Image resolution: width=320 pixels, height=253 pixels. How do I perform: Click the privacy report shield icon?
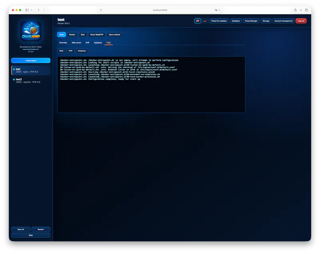pyautogui.click(x=101, y=10)
